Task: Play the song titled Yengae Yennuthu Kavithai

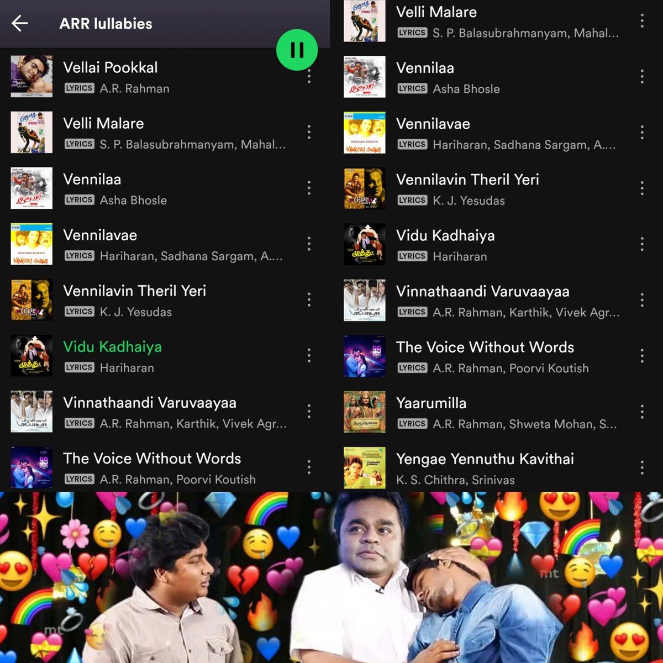Action: click(485, 459)
